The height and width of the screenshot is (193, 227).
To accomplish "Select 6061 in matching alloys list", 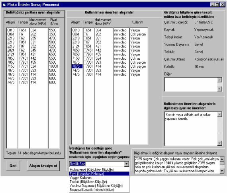I will (11, 34).
